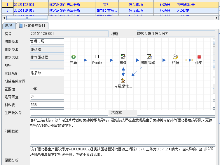220x165 pixels.
Task: Click the green 开始 start node icon
Action: [74, 57]
